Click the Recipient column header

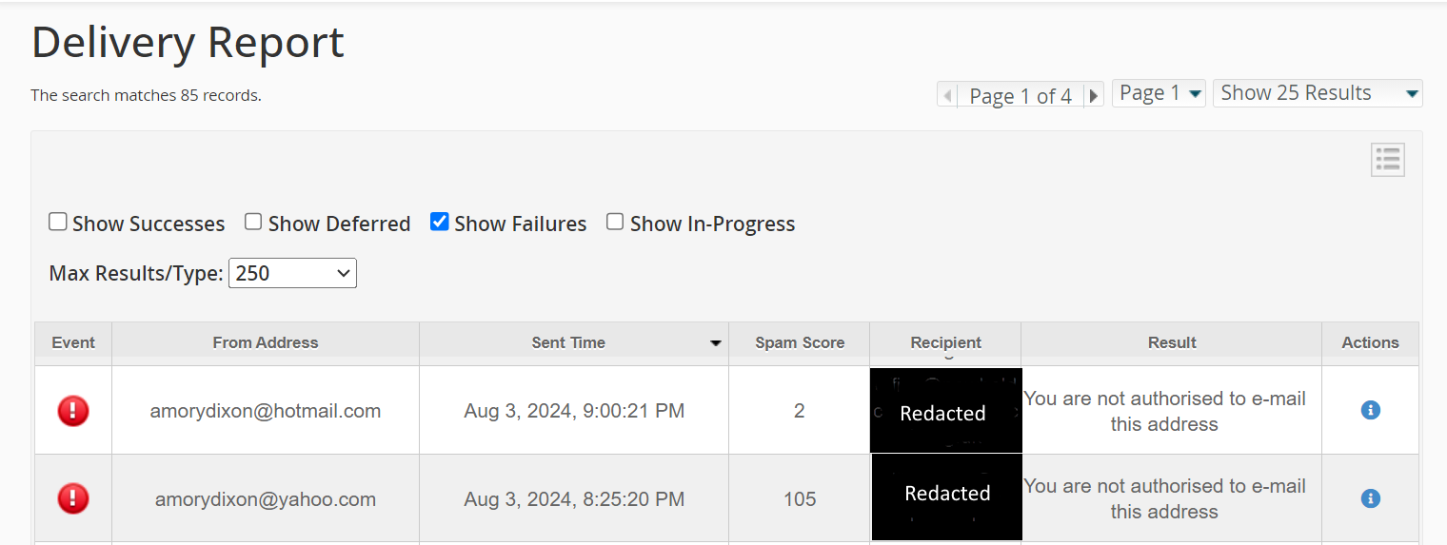click(x=945, y=342)
